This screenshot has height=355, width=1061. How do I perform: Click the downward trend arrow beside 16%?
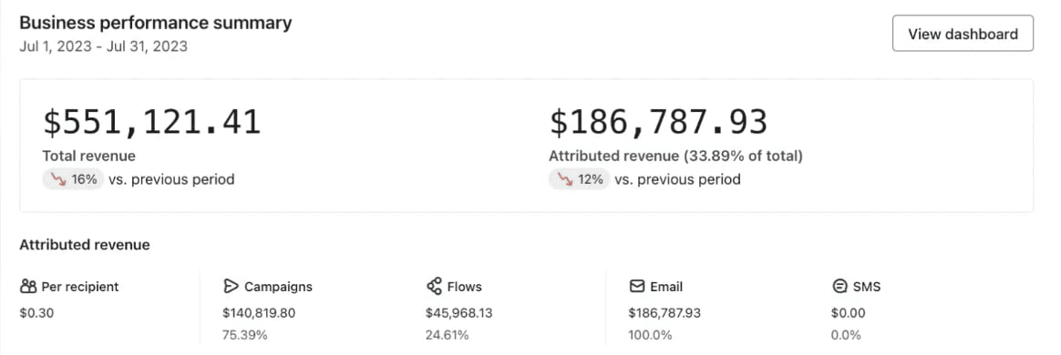(57, 180)
